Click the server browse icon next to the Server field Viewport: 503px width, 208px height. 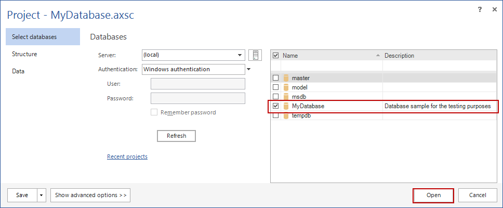[255, 55]
